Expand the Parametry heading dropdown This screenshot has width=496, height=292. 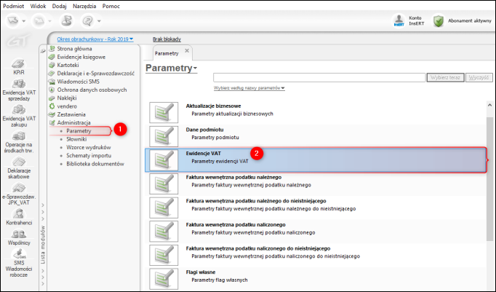(x=171, y=68)
